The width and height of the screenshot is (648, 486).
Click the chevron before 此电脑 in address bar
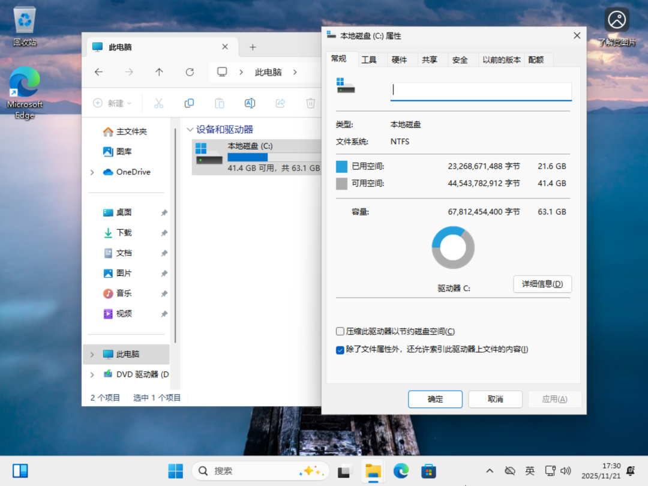click(241, 72)
